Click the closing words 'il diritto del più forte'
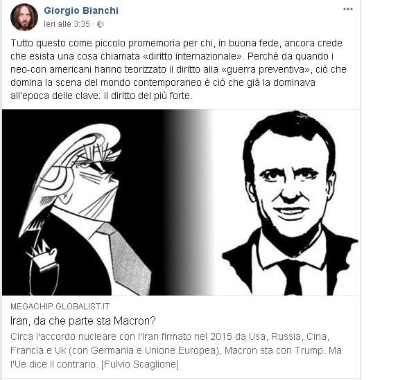Image resolution: width=416 pixels, height=380 pixels. tap(148, 96)
